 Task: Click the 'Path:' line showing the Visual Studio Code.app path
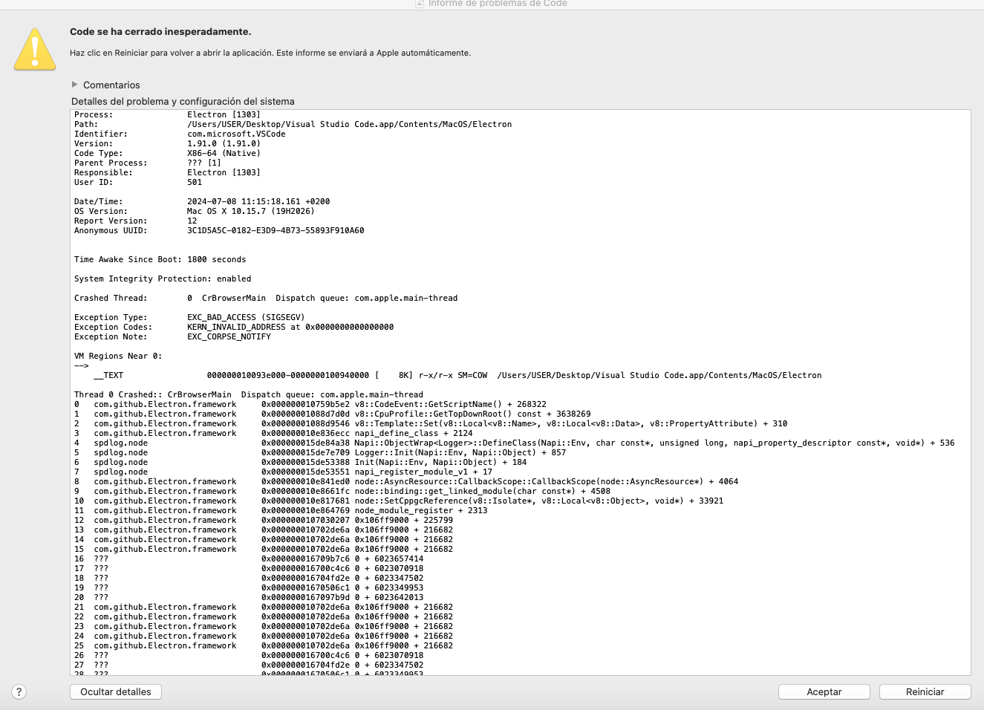(293, 124)
